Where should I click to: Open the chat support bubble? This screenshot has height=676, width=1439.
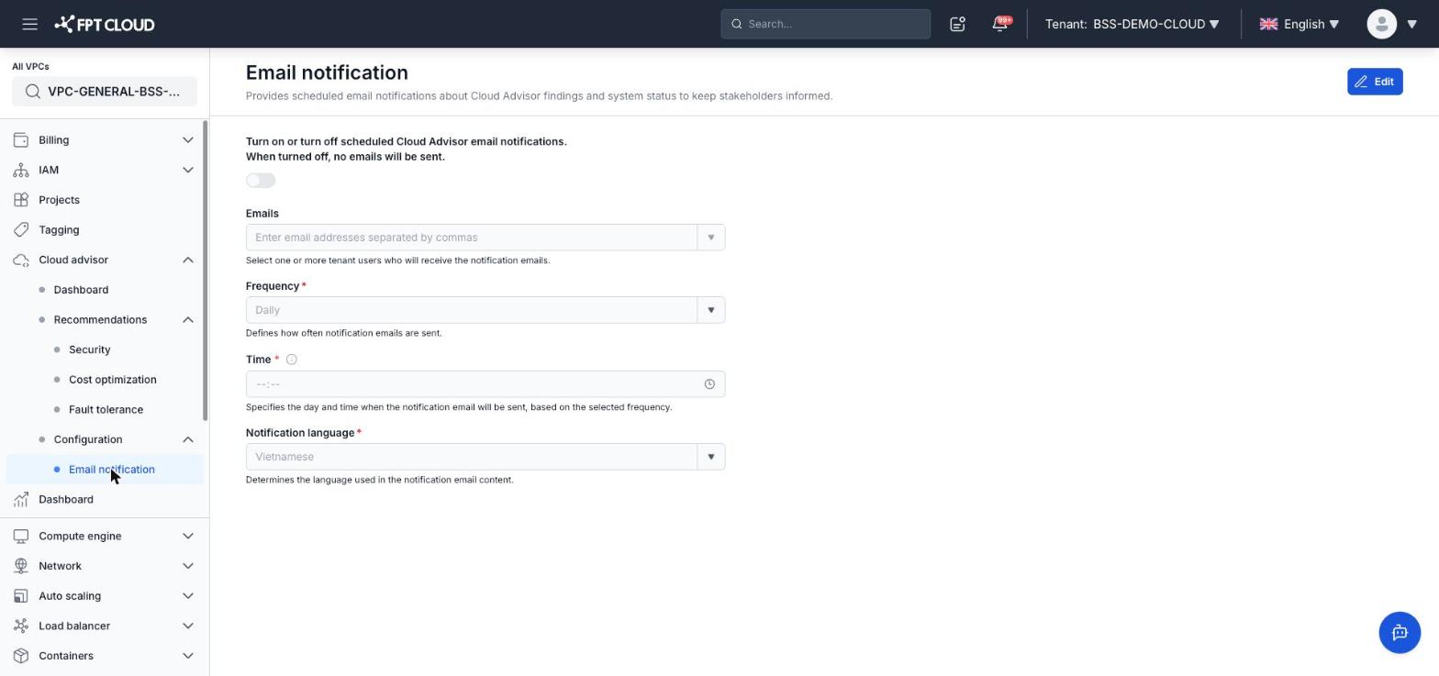[x=1400, y=633]
